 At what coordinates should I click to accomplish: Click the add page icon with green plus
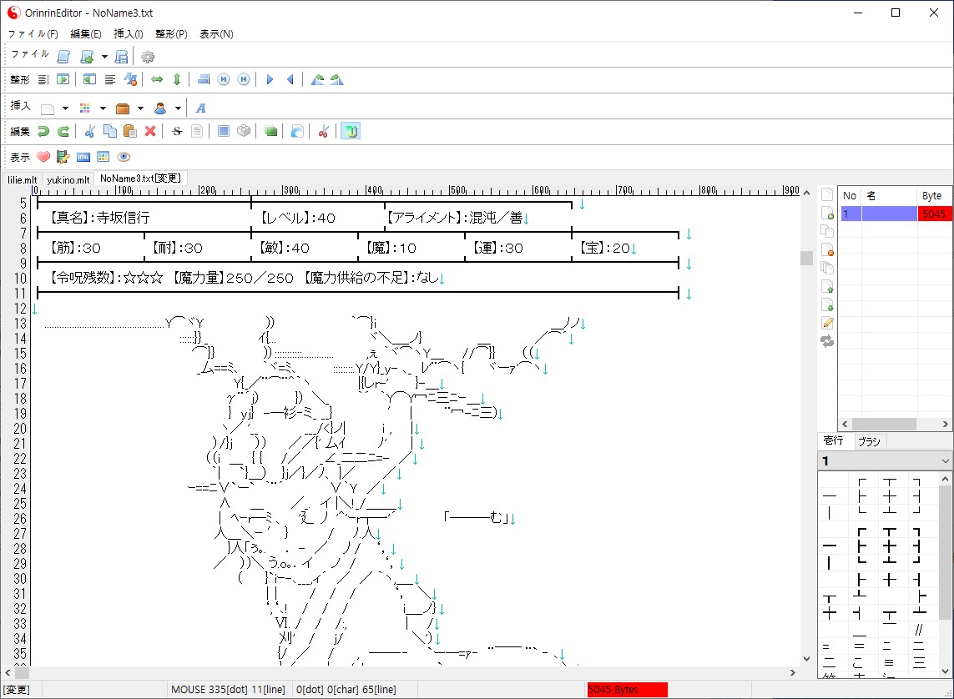(827, 213)
